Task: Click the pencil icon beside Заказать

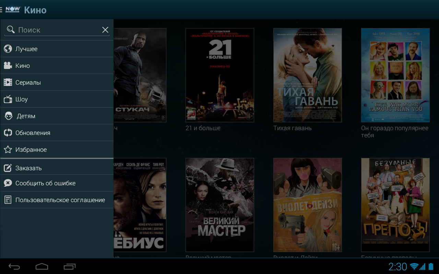Action: tap(8, 168)
